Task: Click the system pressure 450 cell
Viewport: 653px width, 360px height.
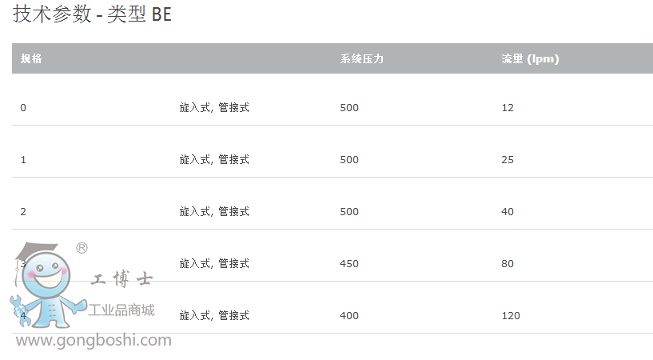Action: [x=349, y=263]
